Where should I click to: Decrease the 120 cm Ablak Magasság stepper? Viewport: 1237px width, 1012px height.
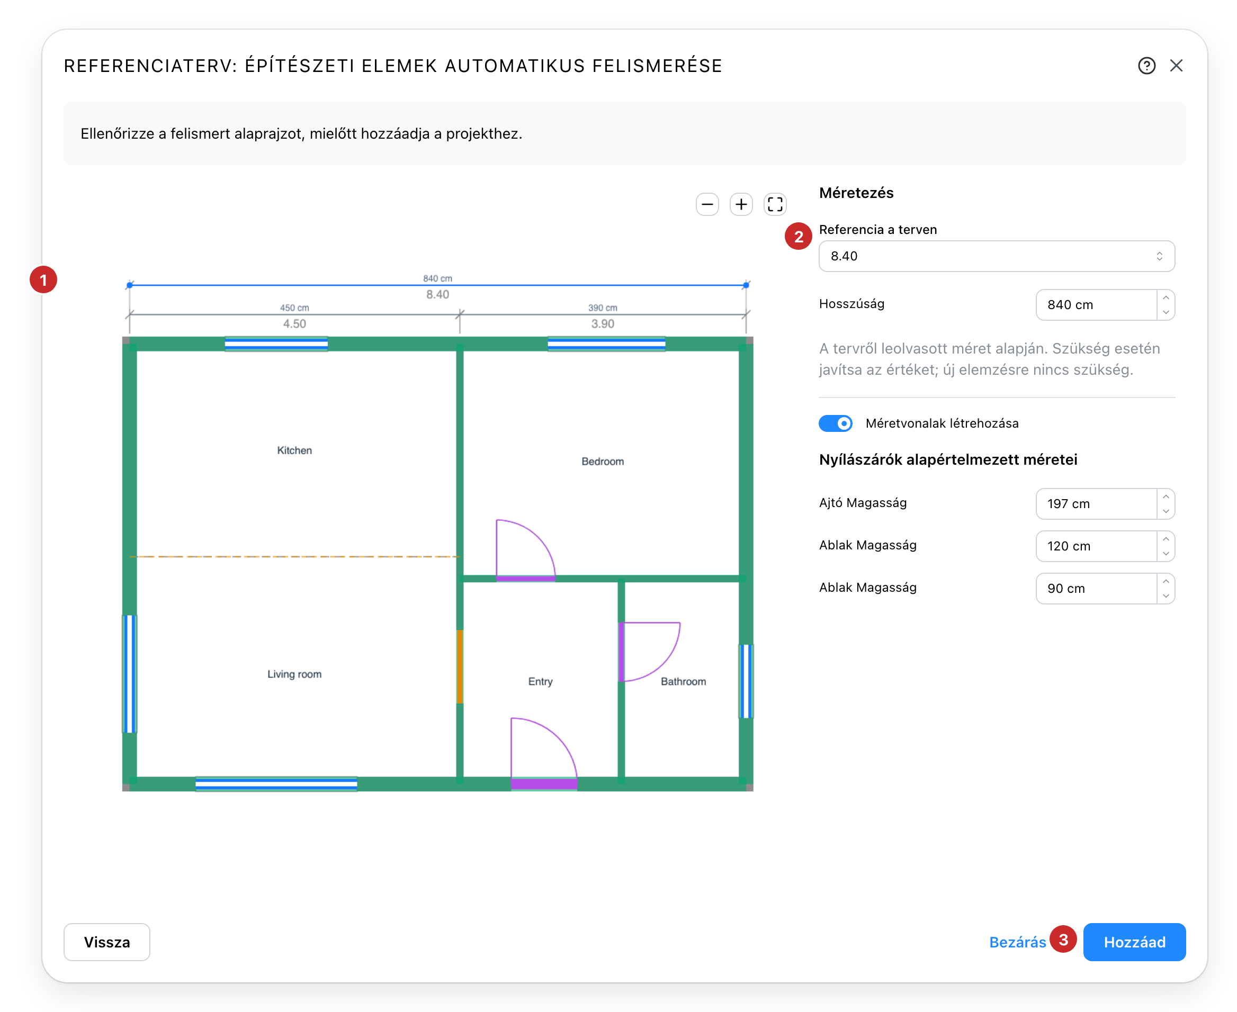(x=1166, y=554)
